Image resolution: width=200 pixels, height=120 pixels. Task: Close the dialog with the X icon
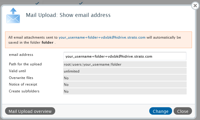195,6
